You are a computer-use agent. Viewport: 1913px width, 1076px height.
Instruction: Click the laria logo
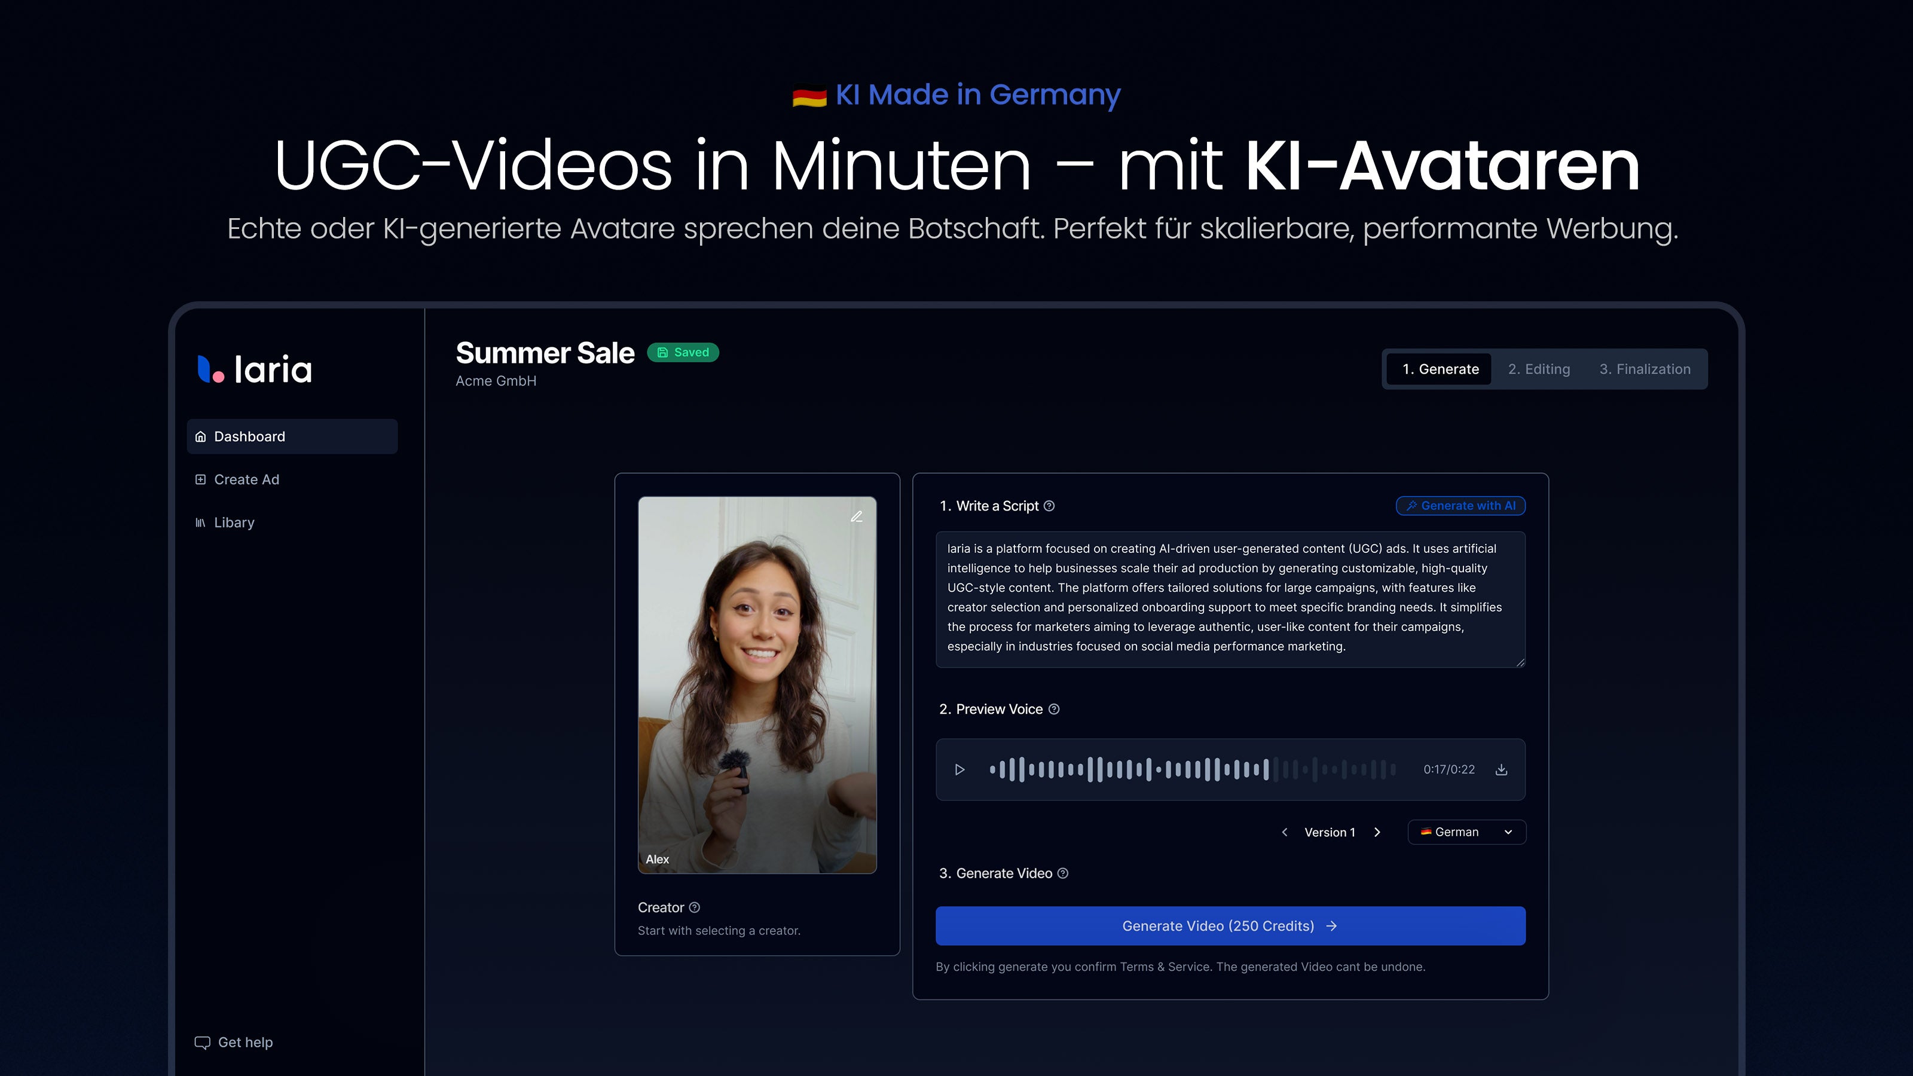pos(255,369)
